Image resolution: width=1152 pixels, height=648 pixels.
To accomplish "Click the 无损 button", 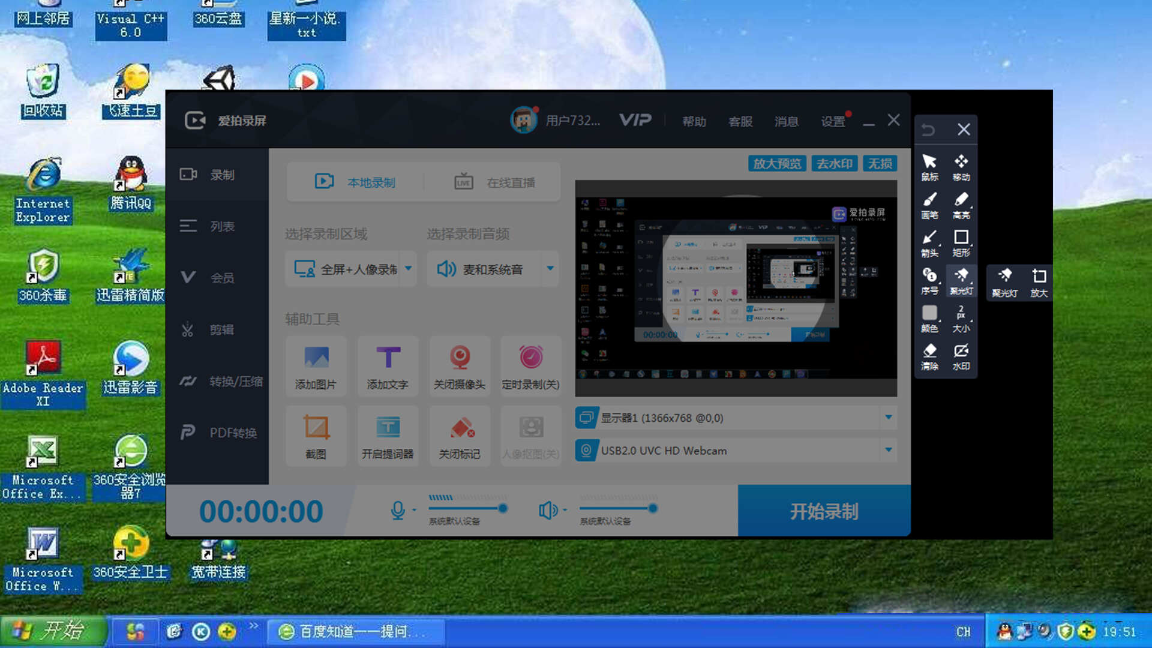I will point(880,164).
